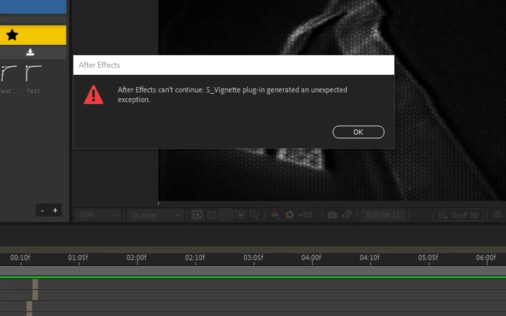Viewport: 506px width, 316px height.
Task: Click the +0.0 exposure value
Action: tap(305, 215)
